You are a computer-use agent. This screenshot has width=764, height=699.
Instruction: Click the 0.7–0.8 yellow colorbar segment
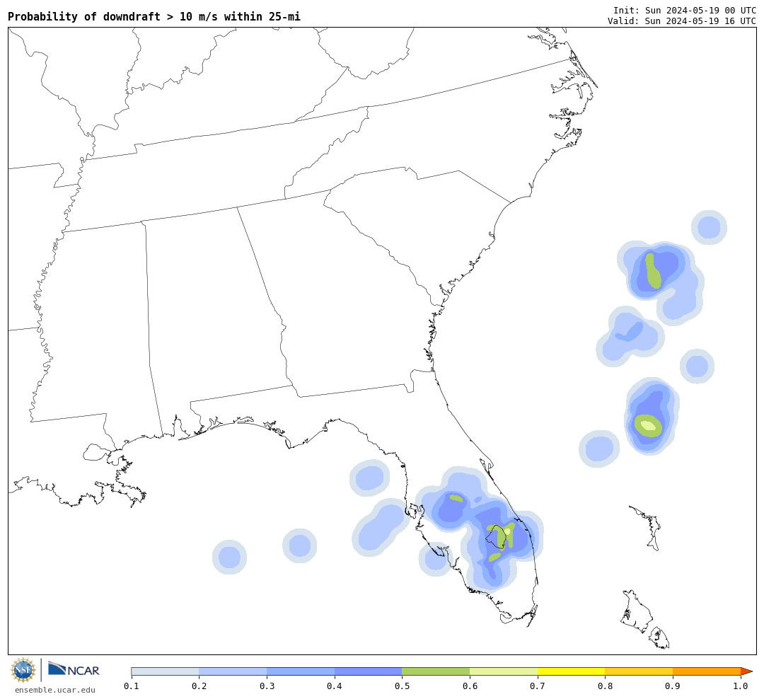pos(572,671)
